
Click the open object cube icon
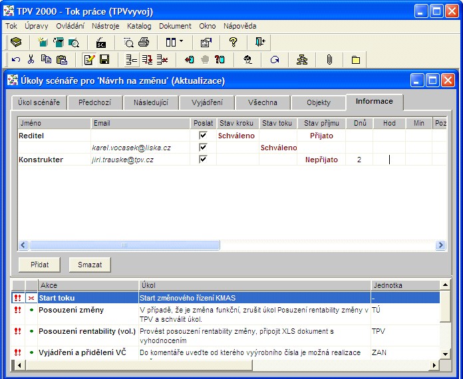click(x=59, y=42)
